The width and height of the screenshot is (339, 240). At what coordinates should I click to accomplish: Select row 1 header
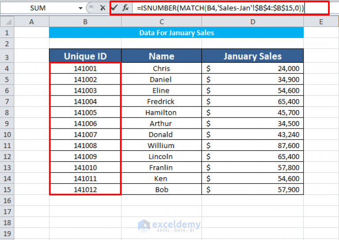click(7, 33)
